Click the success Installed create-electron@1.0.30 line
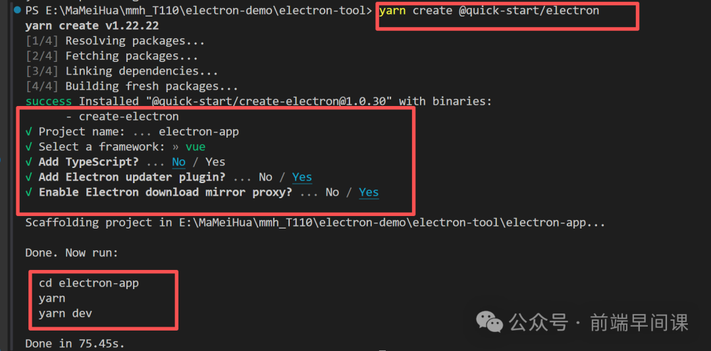711x351 pixels. pos(259,101)
